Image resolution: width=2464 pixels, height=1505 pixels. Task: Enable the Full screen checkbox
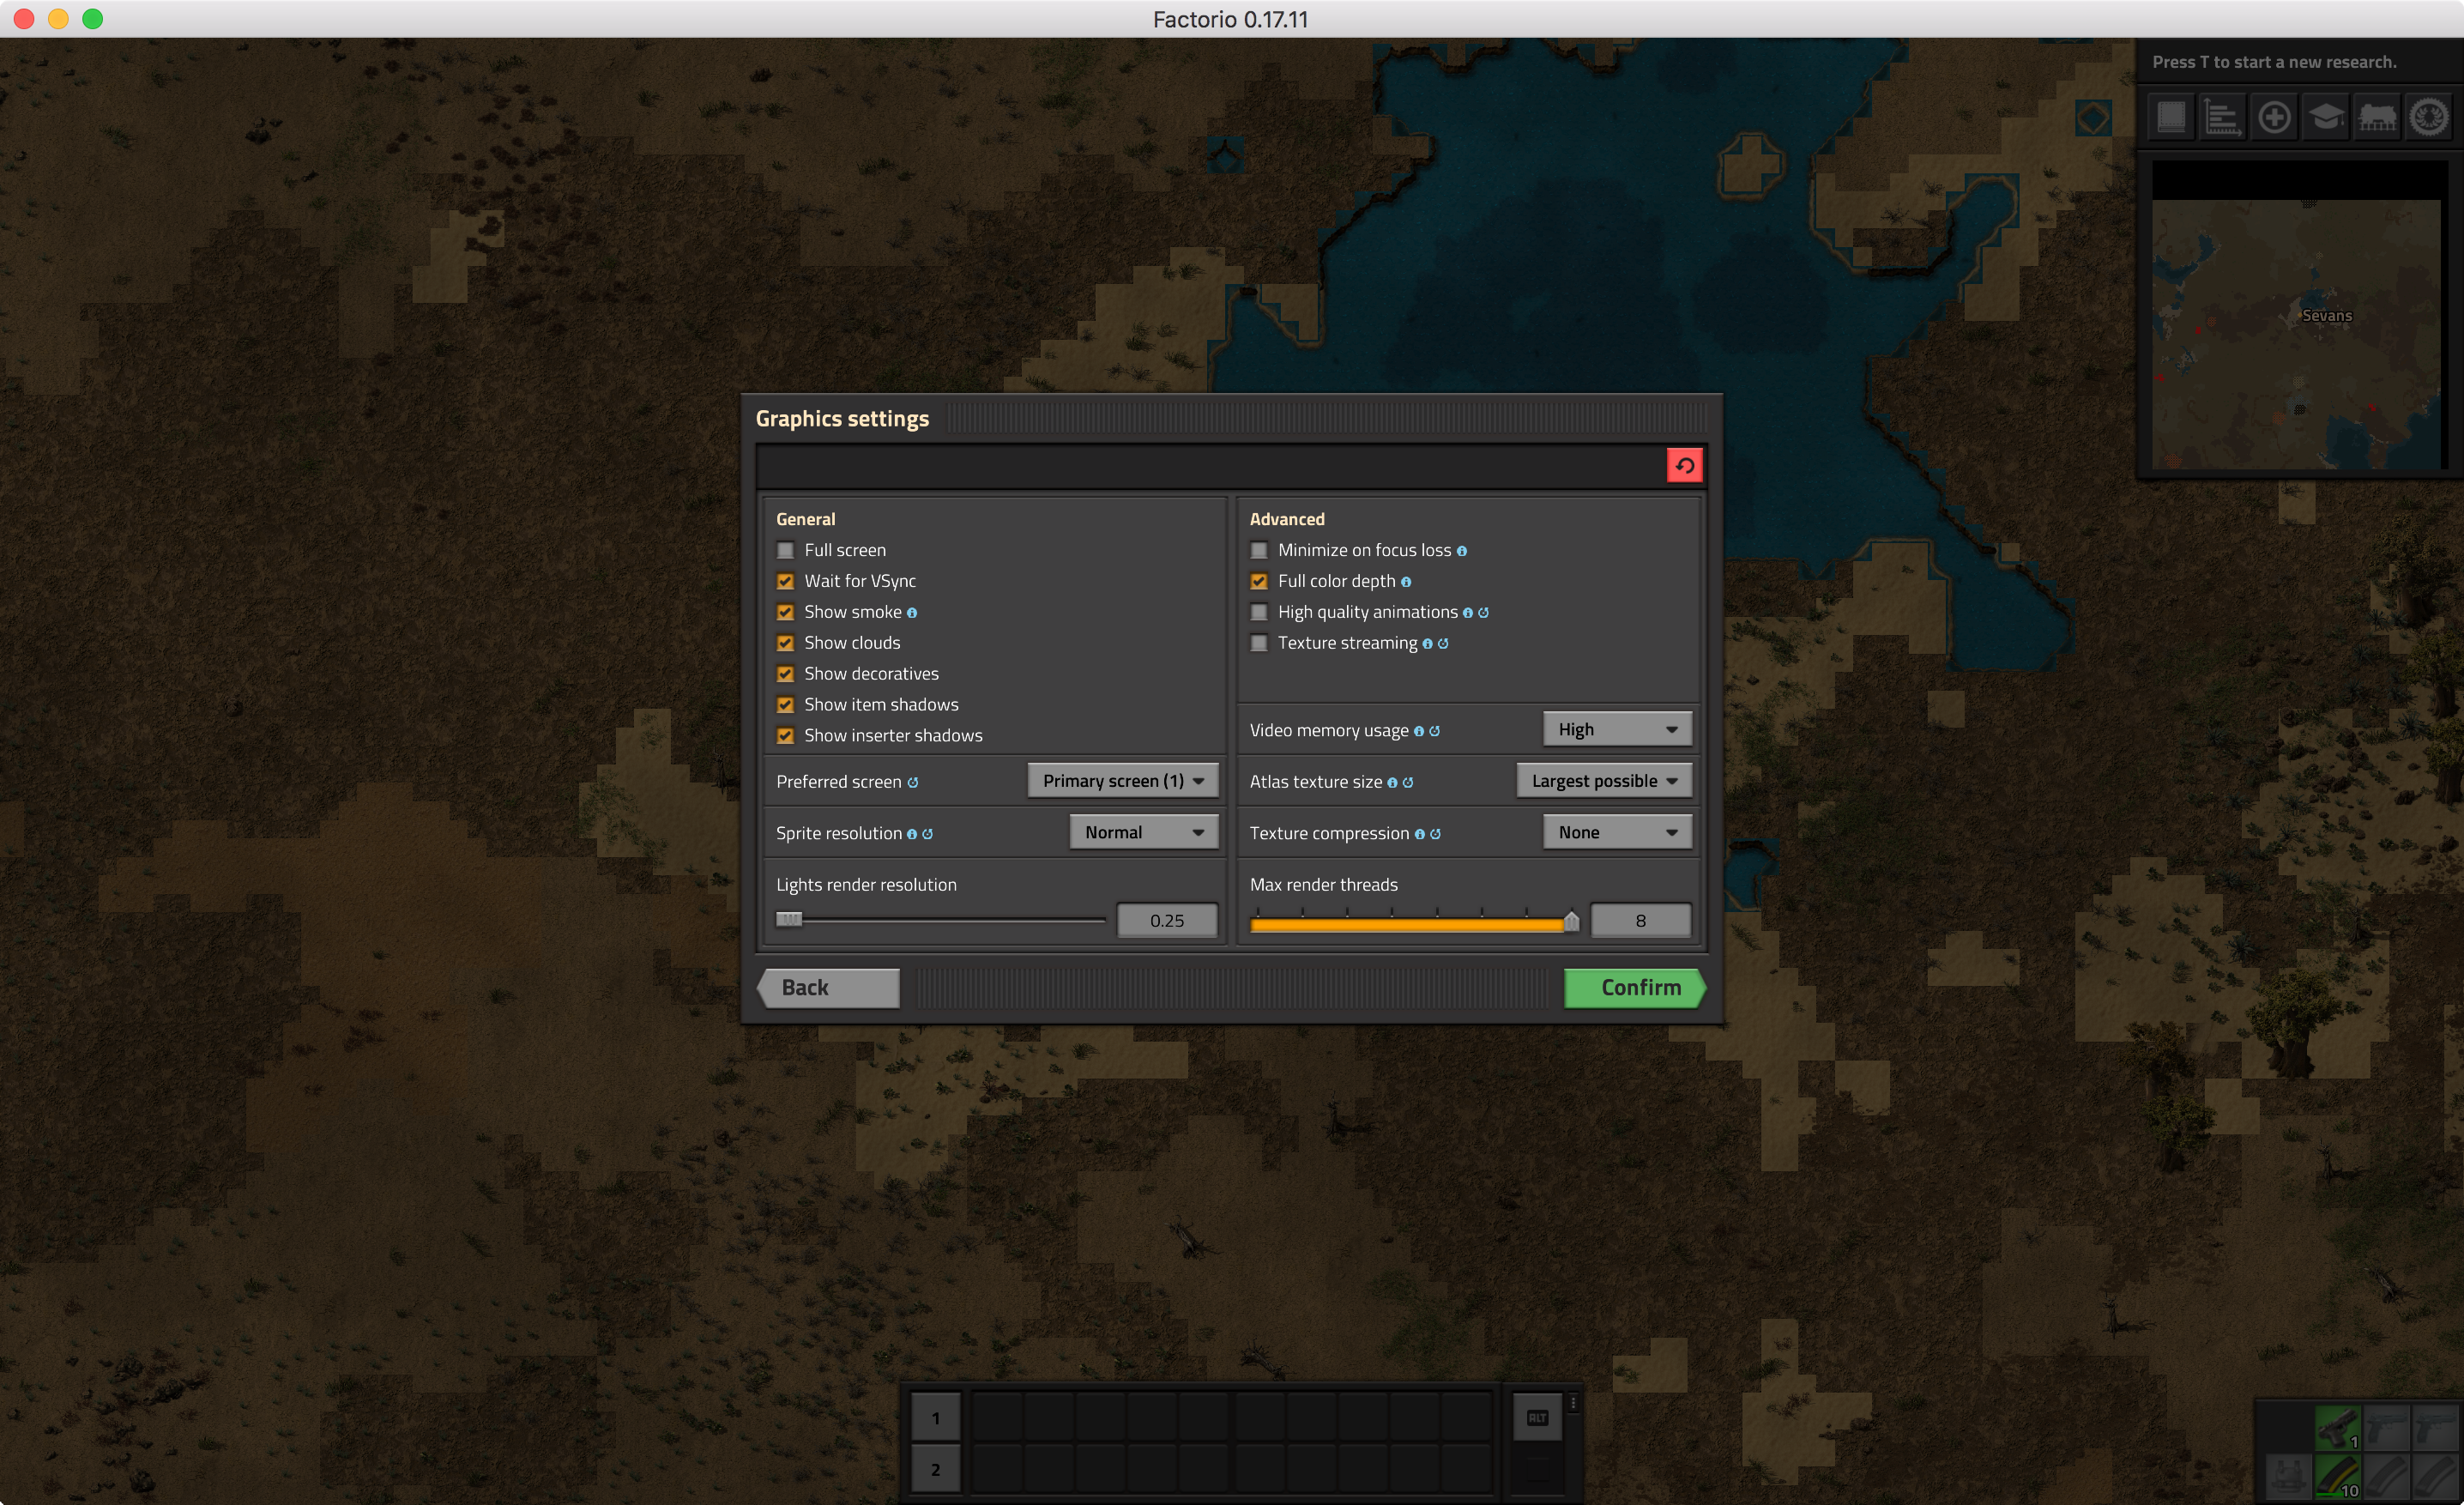[785, 550]
